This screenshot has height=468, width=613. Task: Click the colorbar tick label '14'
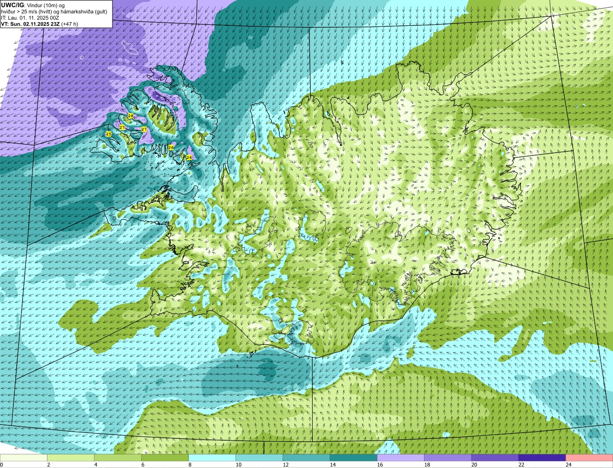point(333,465)
